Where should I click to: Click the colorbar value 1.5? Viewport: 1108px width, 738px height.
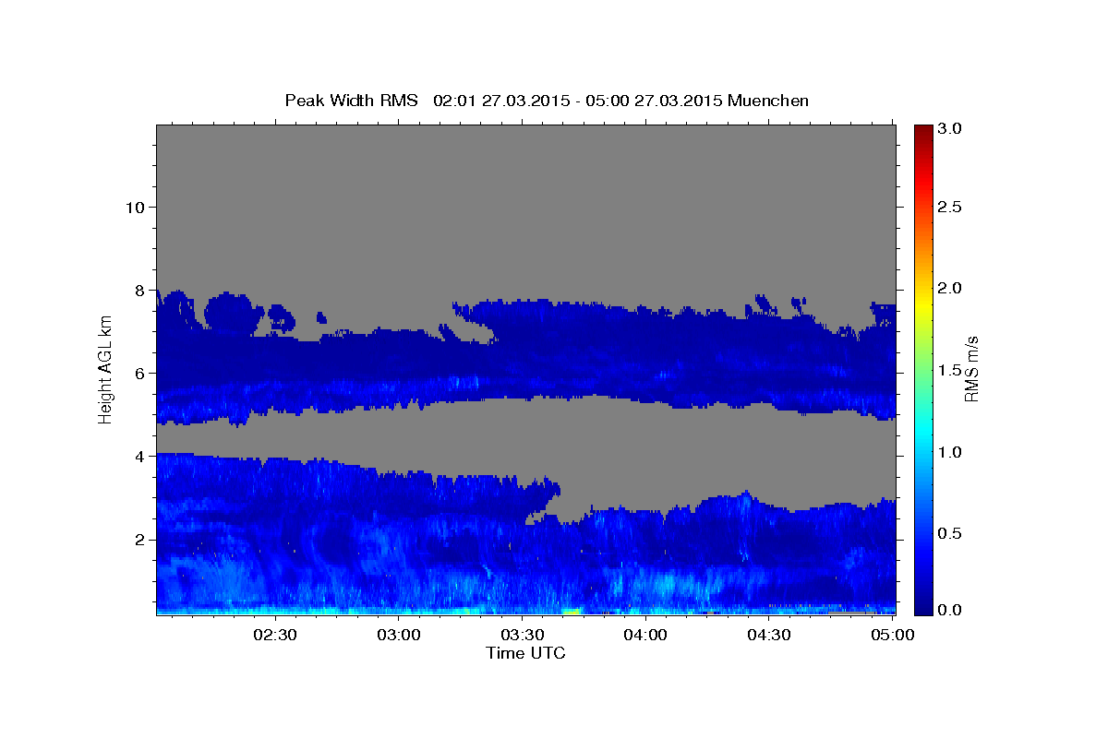950,370
